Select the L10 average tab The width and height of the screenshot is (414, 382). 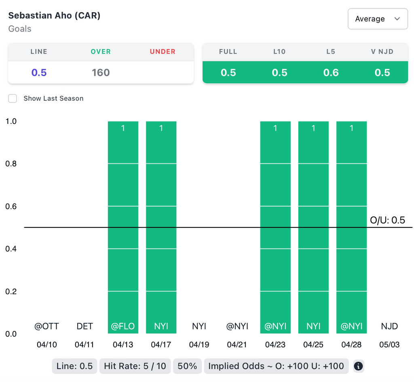click(x=279, y=51)
